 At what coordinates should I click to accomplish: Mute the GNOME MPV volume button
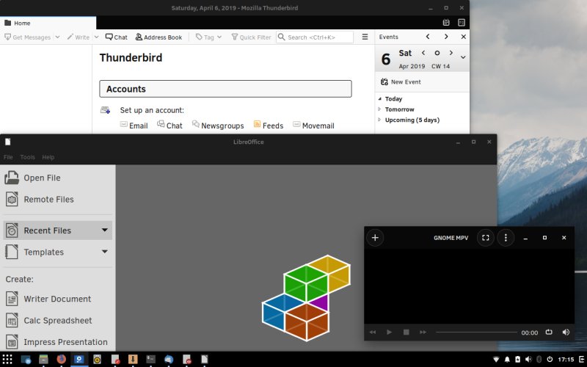[566, 333]
